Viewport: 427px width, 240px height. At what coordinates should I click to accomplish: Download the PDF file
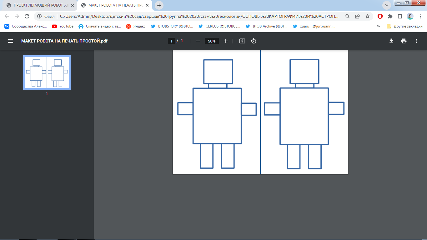point(391,41)
